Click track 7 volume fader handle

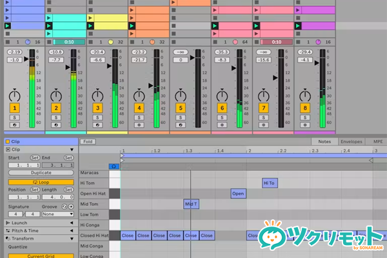click(275, 78)
